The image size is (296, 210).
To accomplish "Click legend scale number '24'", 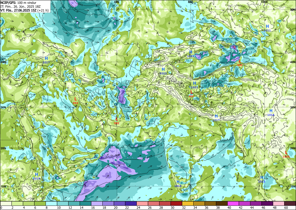I will (138, 208).
